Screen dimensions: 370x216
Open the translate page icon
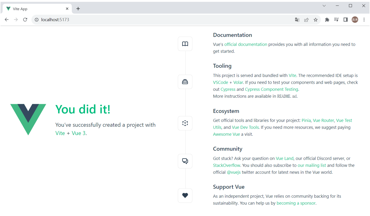coord(297,20)
